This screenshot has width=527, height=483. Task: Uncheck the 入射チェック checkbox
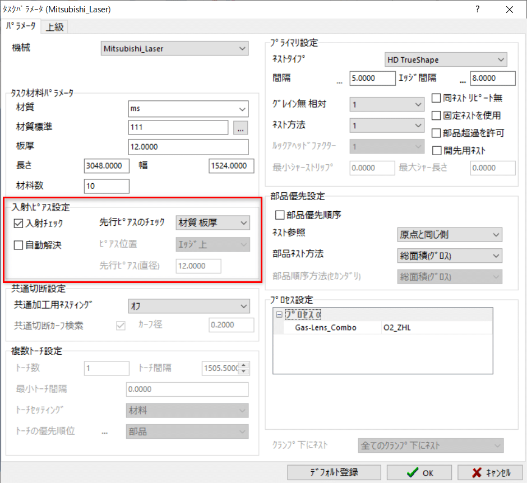19,224
